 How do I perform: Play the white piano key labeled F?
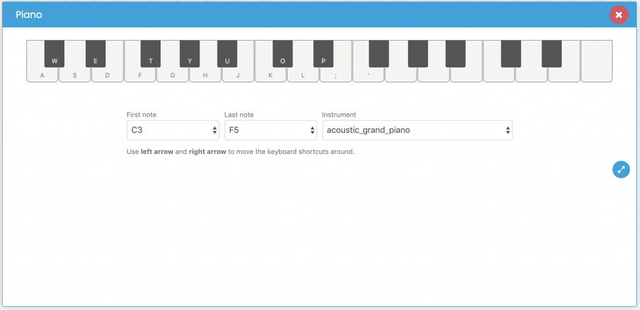click(140, 75)
